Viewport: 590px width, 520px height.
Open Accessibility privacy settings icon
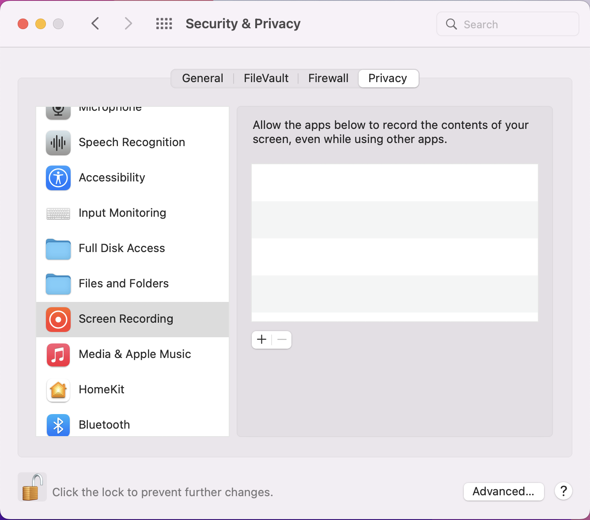click(x=58, y=178)
